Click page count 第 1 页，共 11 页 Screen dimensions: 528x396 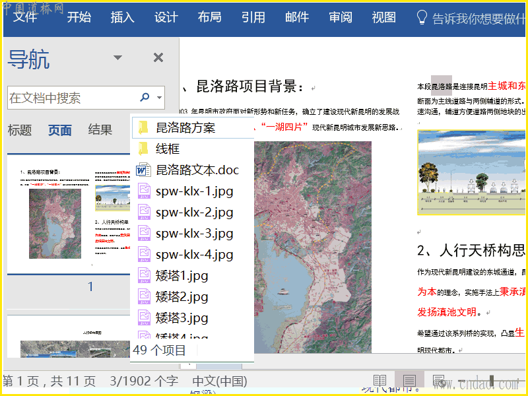click(49, 381)
